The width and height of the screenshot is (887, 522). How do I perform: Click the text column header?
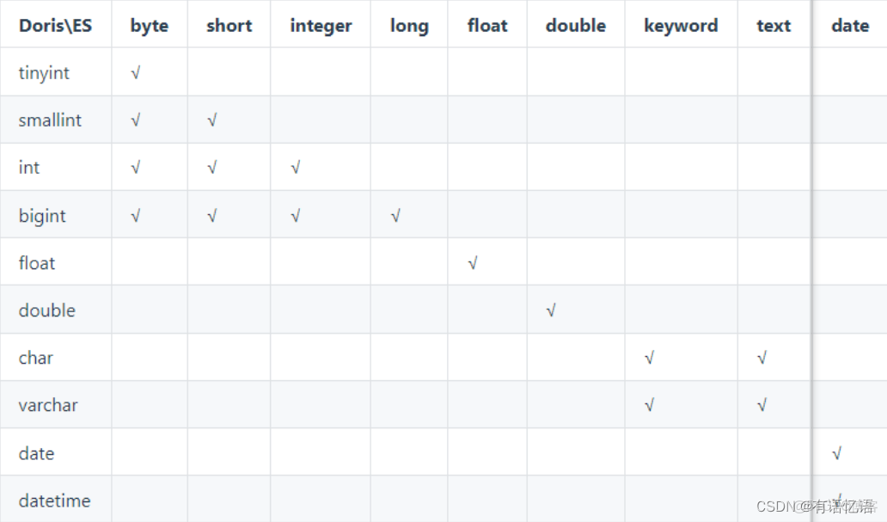click(774, 26)
